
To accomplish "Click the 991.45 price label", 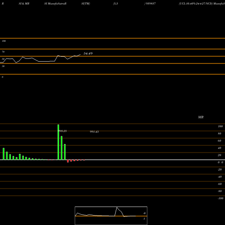I will [x=94, y=132].
